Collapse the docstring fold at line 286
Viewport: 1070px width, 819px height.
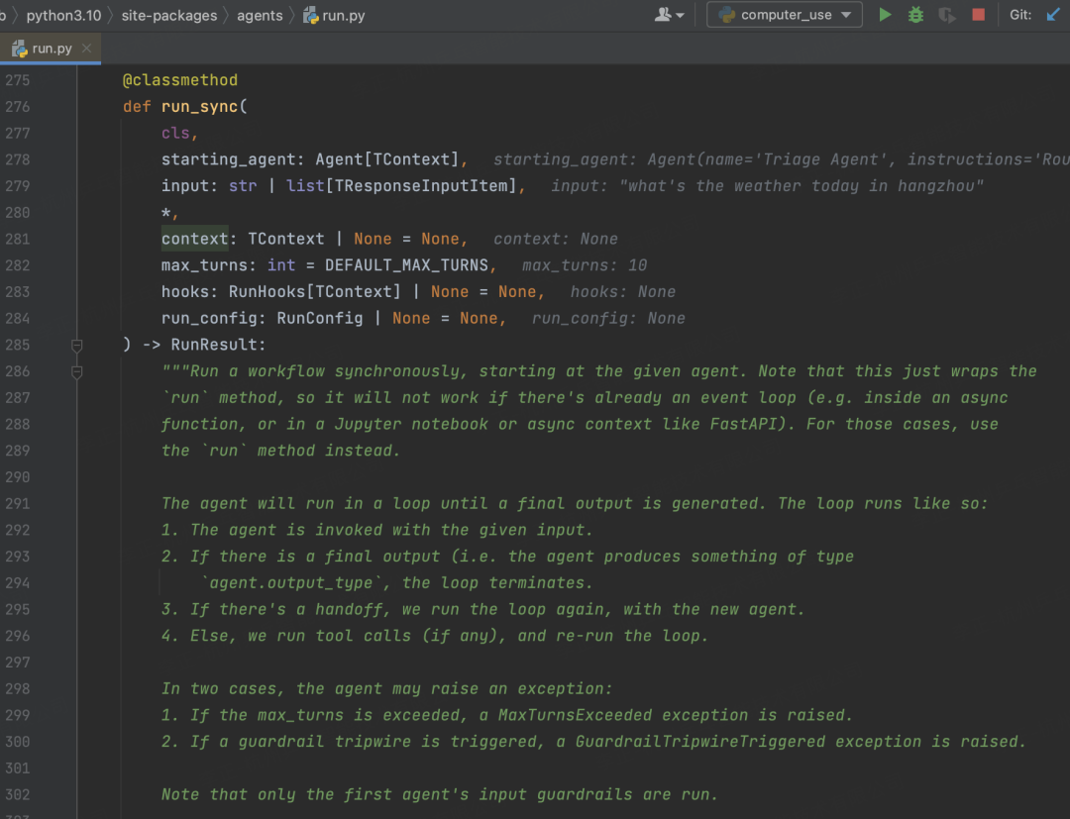click(76, 371)
